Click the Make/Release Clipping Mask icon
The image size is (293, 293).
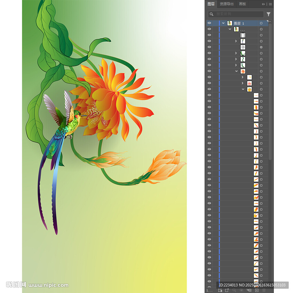[241, 290]
